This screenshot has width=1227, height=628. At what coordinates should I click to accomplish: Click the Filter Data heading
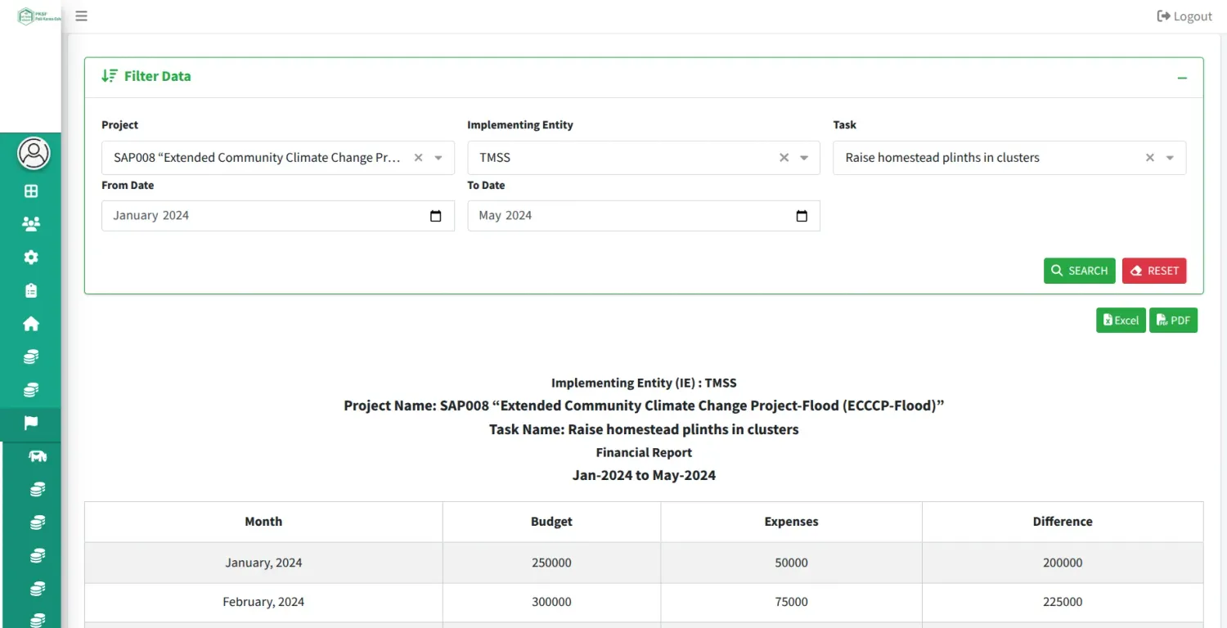click(157, 76)
